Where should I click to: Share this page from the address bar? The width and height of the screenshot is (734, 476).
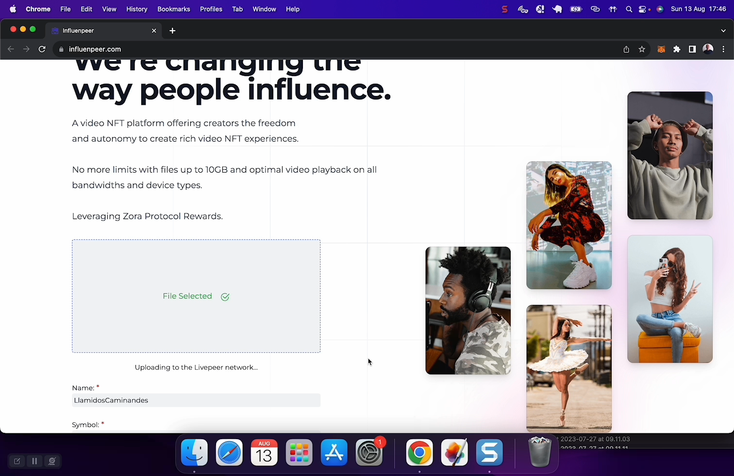(x=626, y=49)
